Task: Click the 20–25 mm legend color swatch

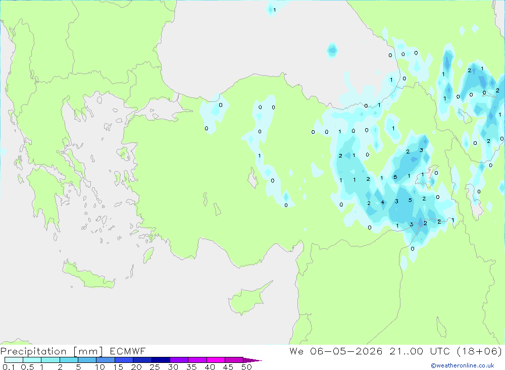Action: tap(142, 360)
